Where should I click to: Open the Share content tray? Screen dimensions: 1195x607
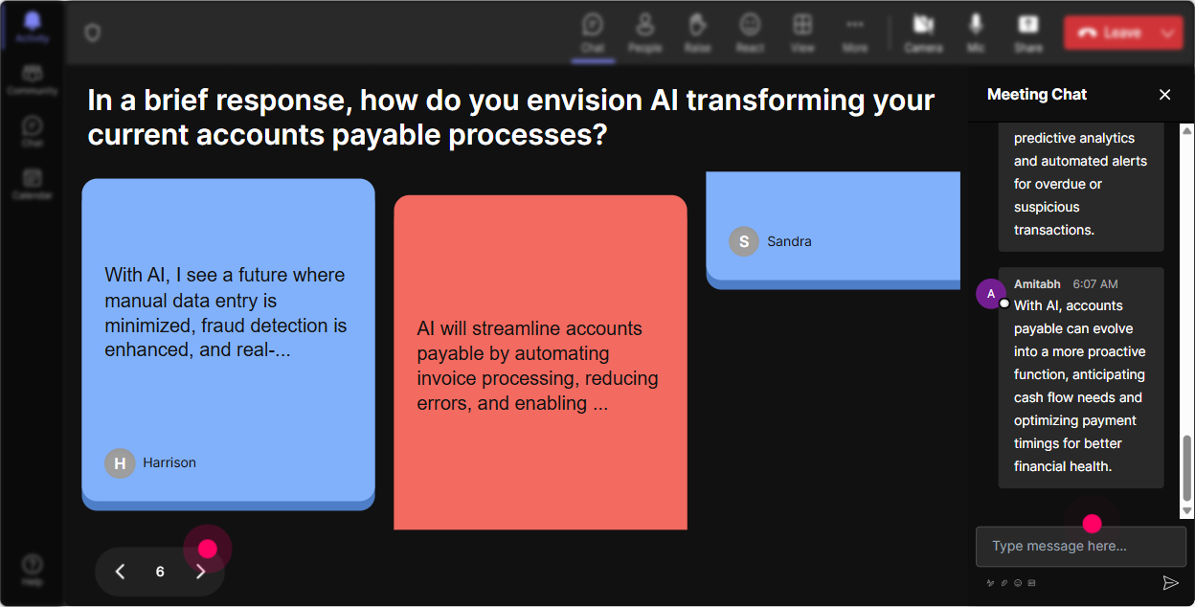click(x=1028, y=33)
